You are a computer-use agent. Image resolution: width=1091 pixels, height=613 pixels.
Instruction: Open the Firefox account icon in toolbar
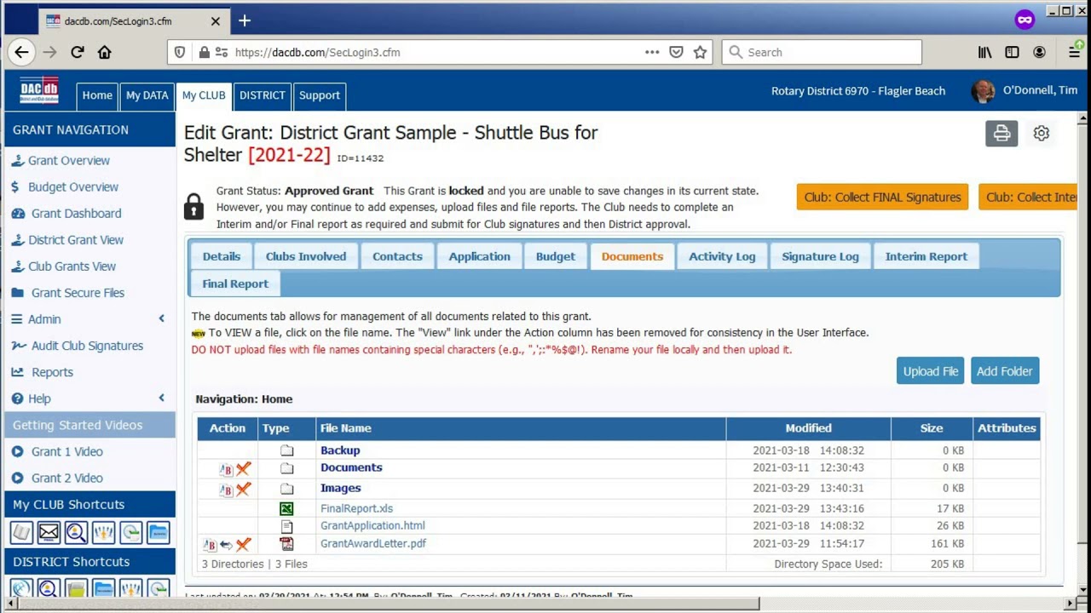[1039, 52]
